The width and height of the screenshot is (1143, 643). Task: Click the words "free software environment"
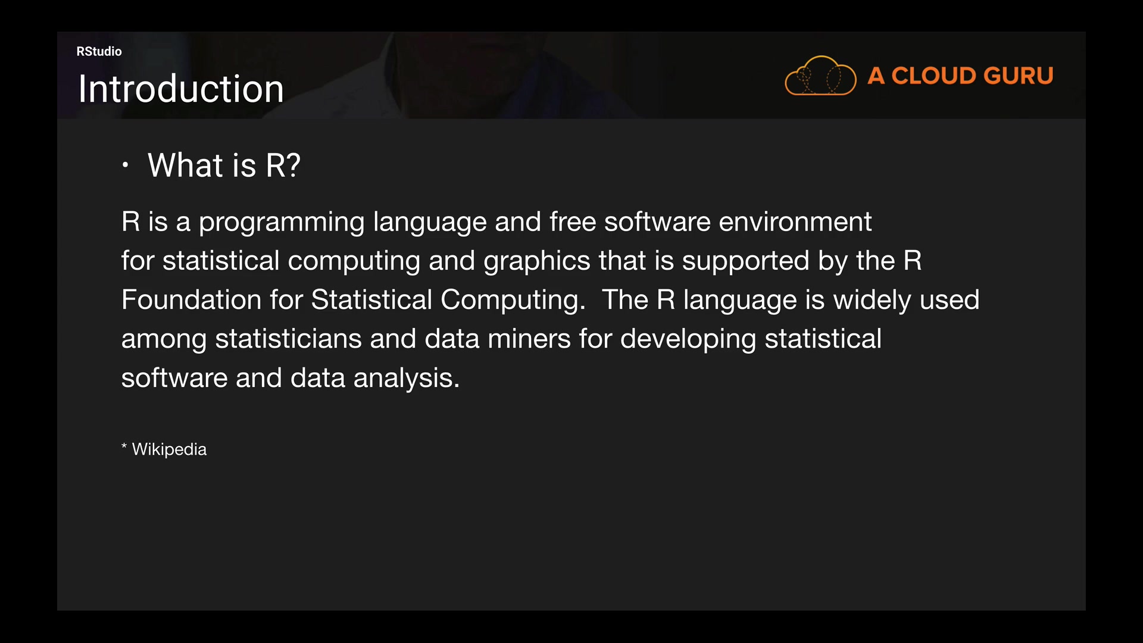pos(710,222)
